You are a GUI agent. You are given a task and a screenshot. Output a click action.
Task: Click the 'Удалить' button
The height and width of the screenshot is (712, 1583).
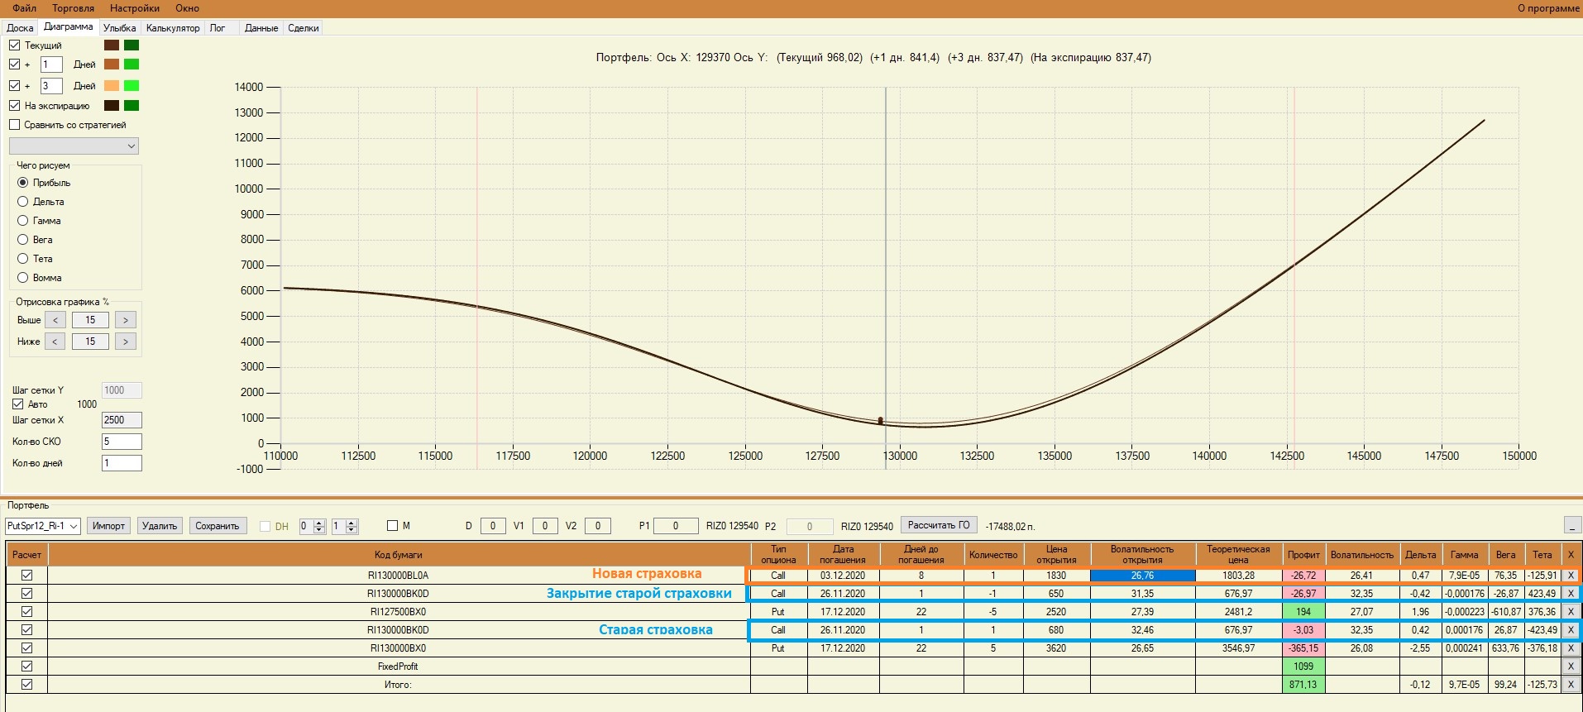click(x=160, y=526)
